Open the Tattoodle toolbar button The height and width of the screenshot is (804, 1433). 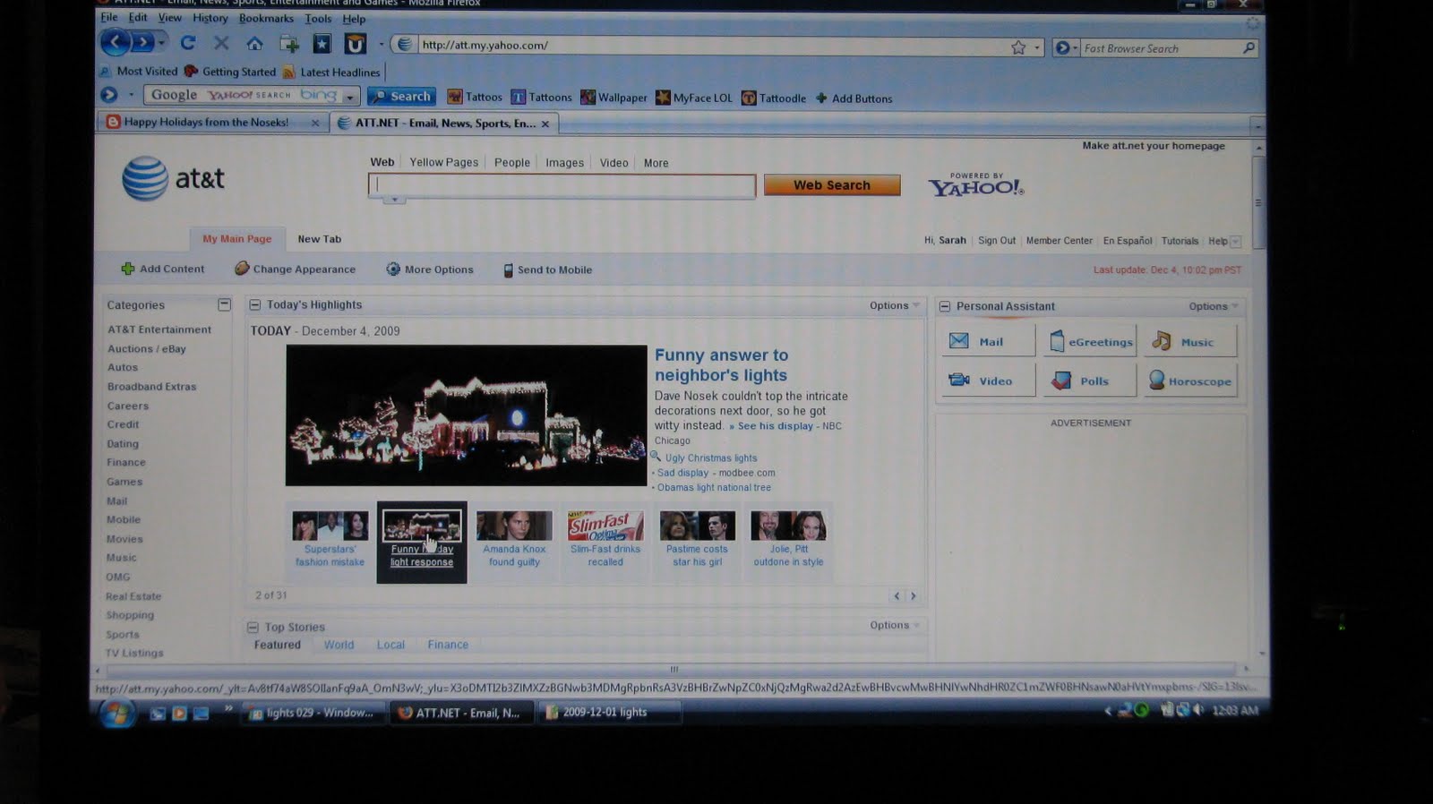[x=774, y=98]
